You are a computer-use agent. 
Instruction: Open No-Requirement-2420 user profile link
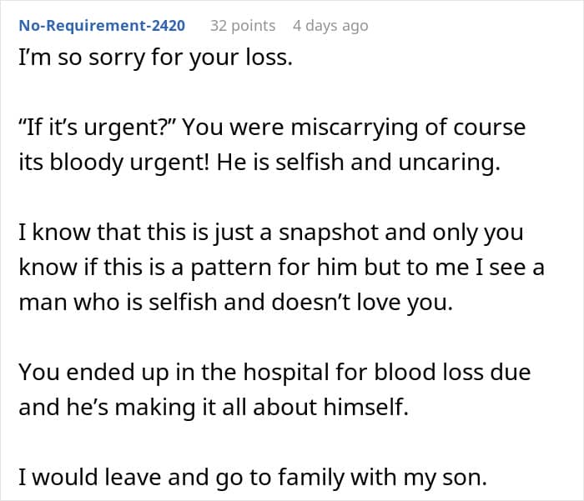102,26
